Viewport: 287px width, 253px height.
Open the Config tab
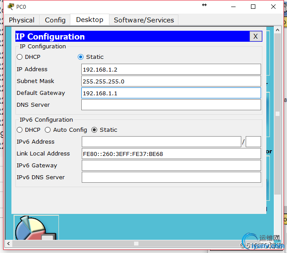(x=55, y=20)
